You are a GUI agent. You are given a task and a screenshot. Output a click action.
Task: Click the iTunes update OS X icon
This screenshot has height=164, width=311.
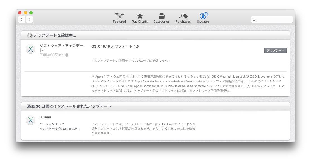pos(30,120)
